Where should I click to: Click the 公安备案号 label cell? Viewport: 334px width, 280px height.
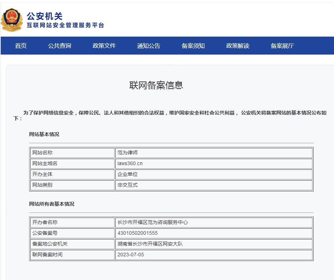[x=73, y=233]
